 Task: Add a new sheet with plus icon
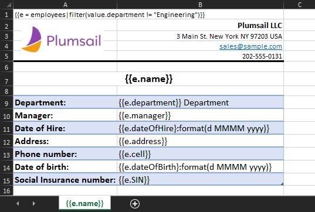pyautogui.click(x=135, y=204)
